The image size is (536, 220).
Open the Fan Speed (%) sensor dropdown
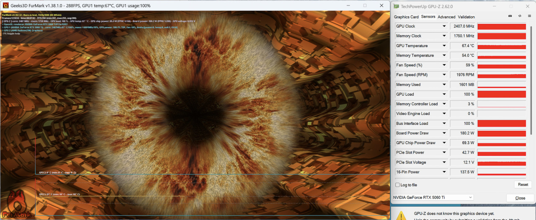click(444, 65)
